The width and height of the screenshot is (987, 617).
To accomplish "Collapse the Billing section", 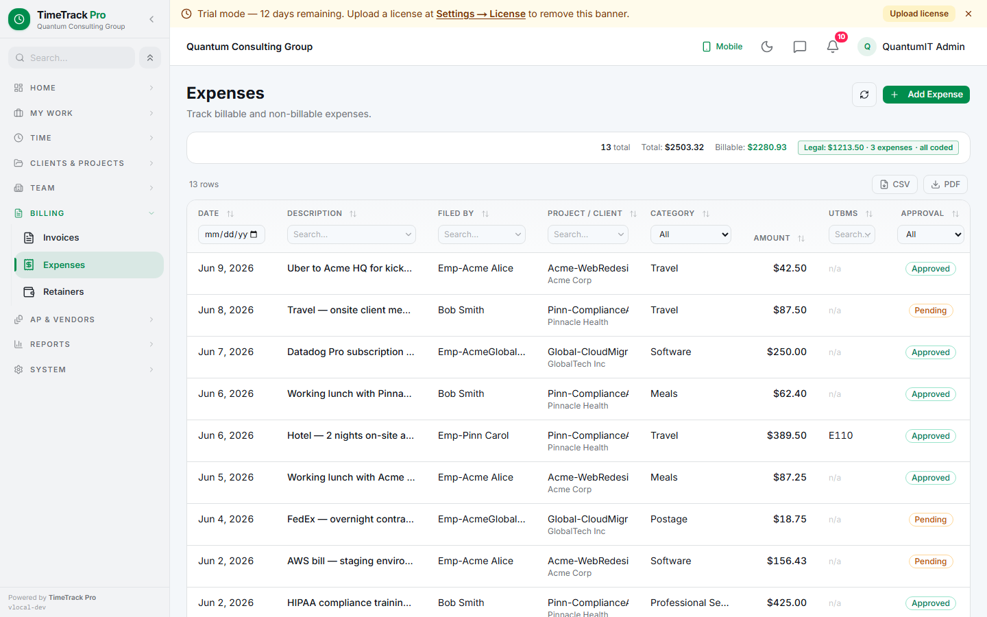I will [x=85, y=213].
